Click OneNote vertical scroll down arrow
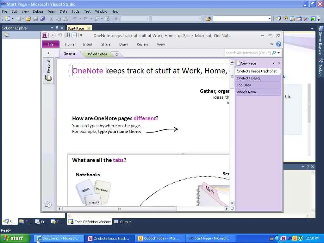Image resolution: width=324 pixels, height=243 pixels. point(232,203)
